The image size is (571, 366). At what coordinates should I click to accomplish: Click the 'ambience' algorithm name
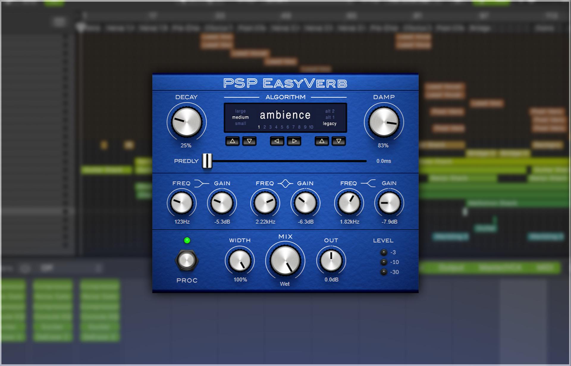[285, 115]
